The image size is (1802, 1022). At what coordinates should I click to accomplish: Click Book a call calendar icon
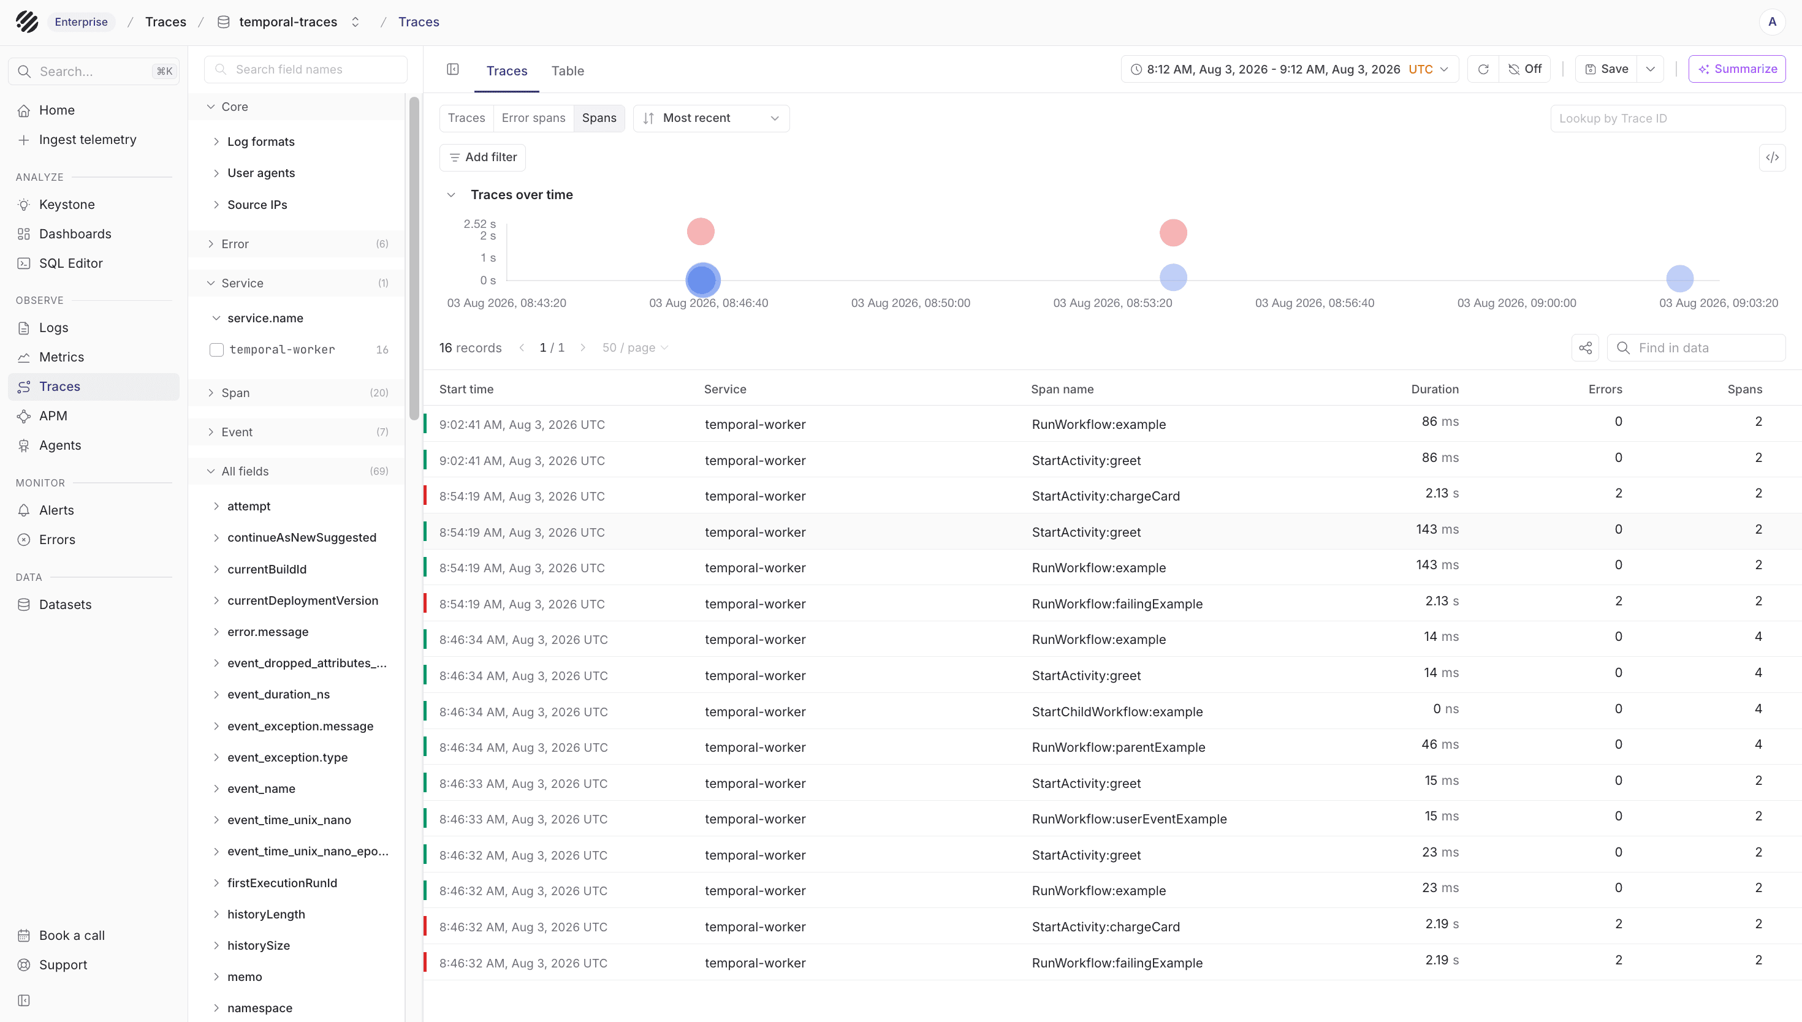(x=24, y=936)
